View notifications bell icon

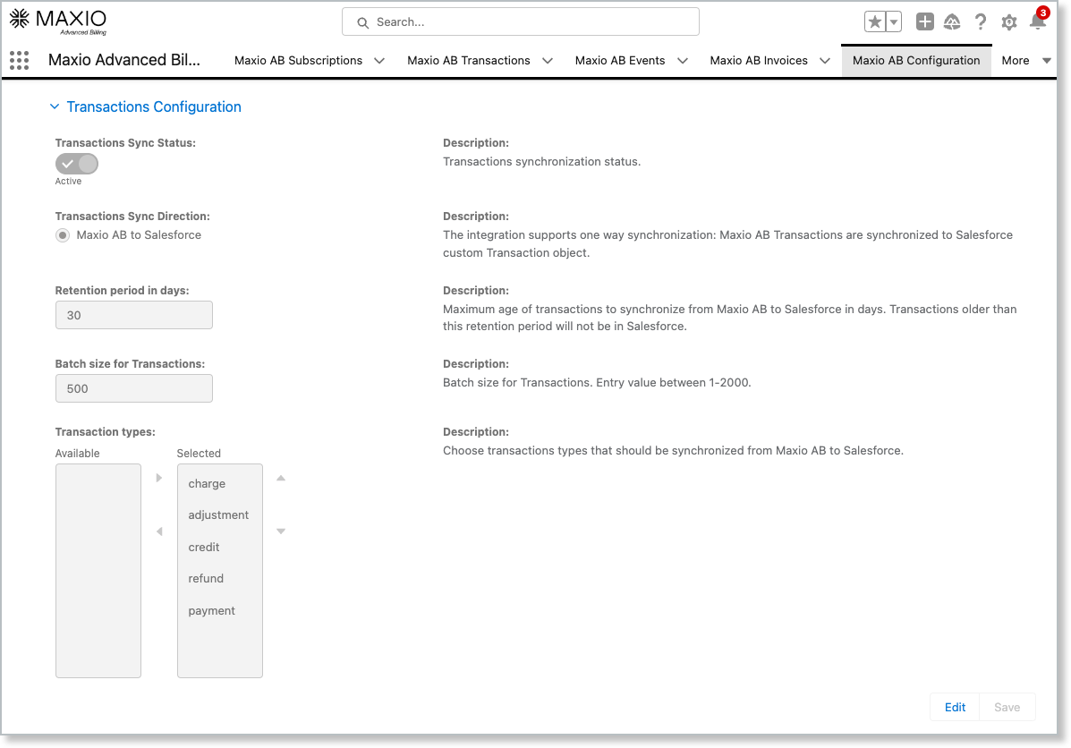[x=1037, y=22]
